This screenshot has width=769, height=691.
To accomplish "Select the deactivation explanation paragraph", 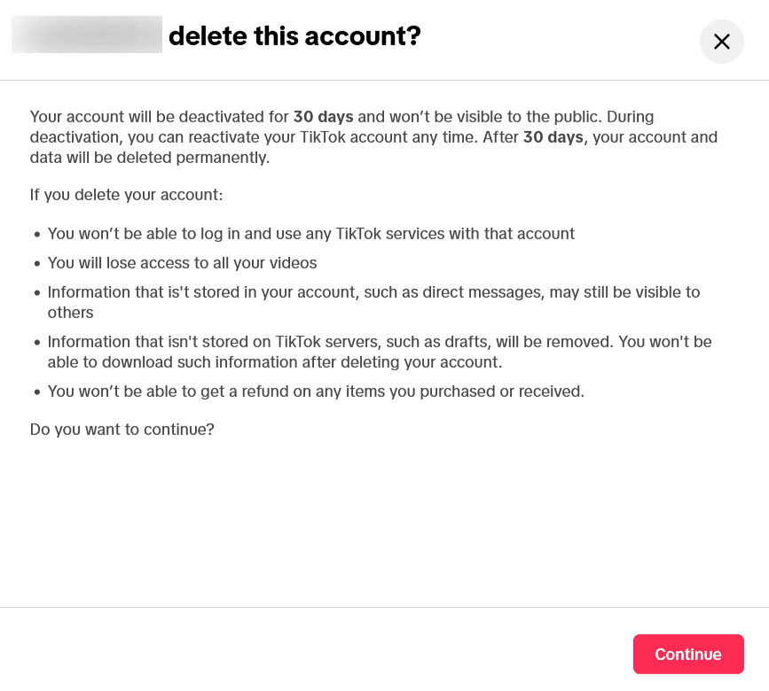I will pos(373,136).
